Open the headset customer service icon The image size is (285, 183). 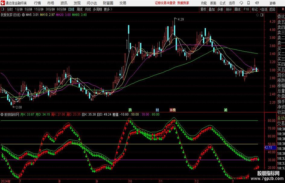241,3
